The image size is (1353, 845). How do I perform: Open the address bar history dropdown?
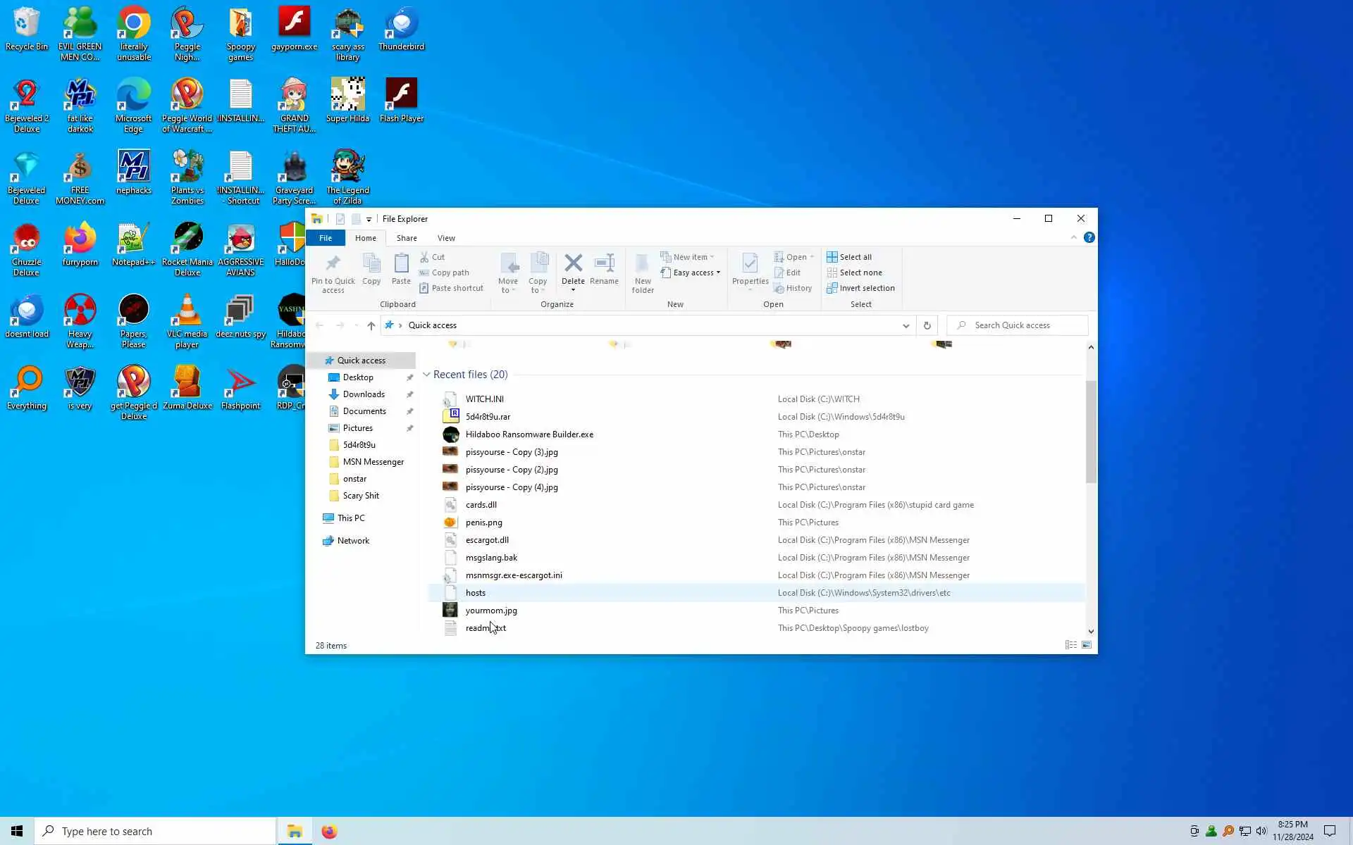[906, 325]
